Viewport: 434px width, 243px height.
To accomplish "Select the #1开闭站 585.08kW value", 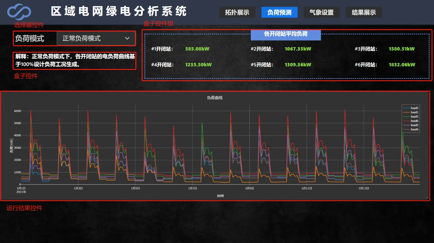I will point(197,49).
